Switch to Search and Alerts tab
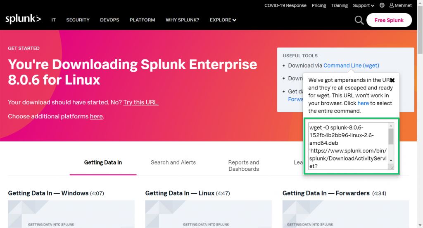Viewport: 423px width, 228px height. (x=173, y=162)
